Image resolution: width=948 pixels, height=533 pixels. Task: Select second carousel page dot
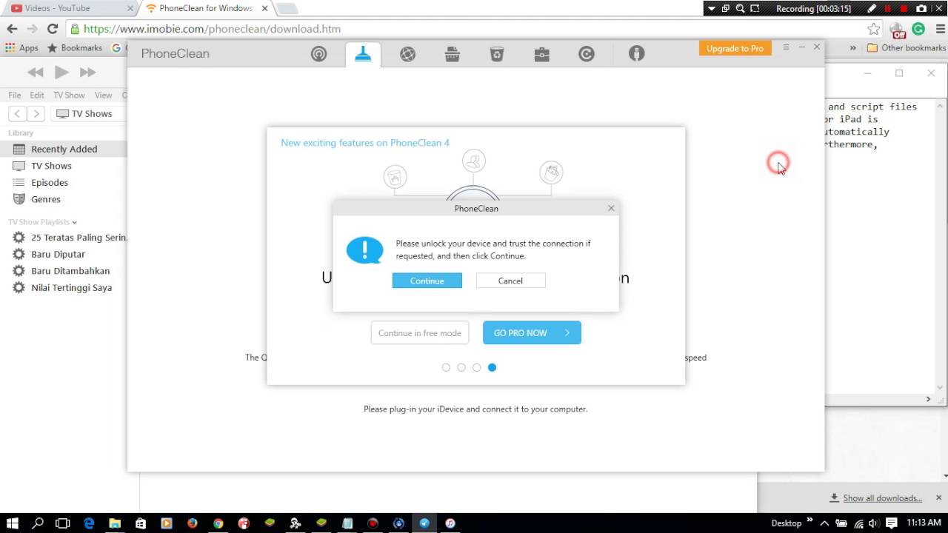pyautogui.click(x=461, y=367)
